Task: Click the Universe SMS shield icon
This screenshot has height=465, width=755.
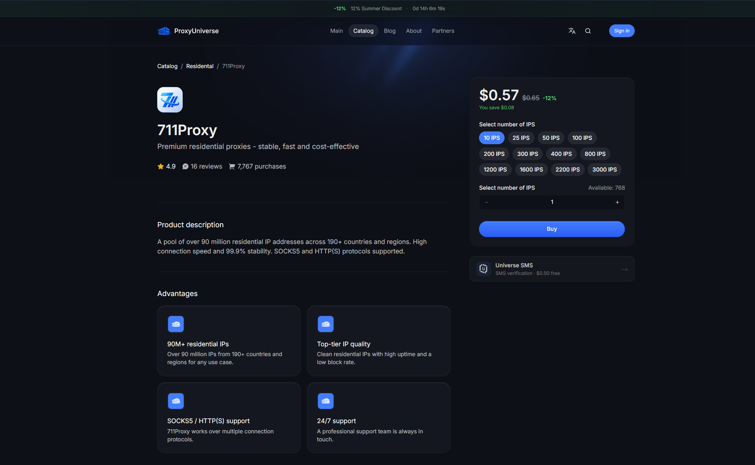Action: pyautogui.click(x=483, y=269)
